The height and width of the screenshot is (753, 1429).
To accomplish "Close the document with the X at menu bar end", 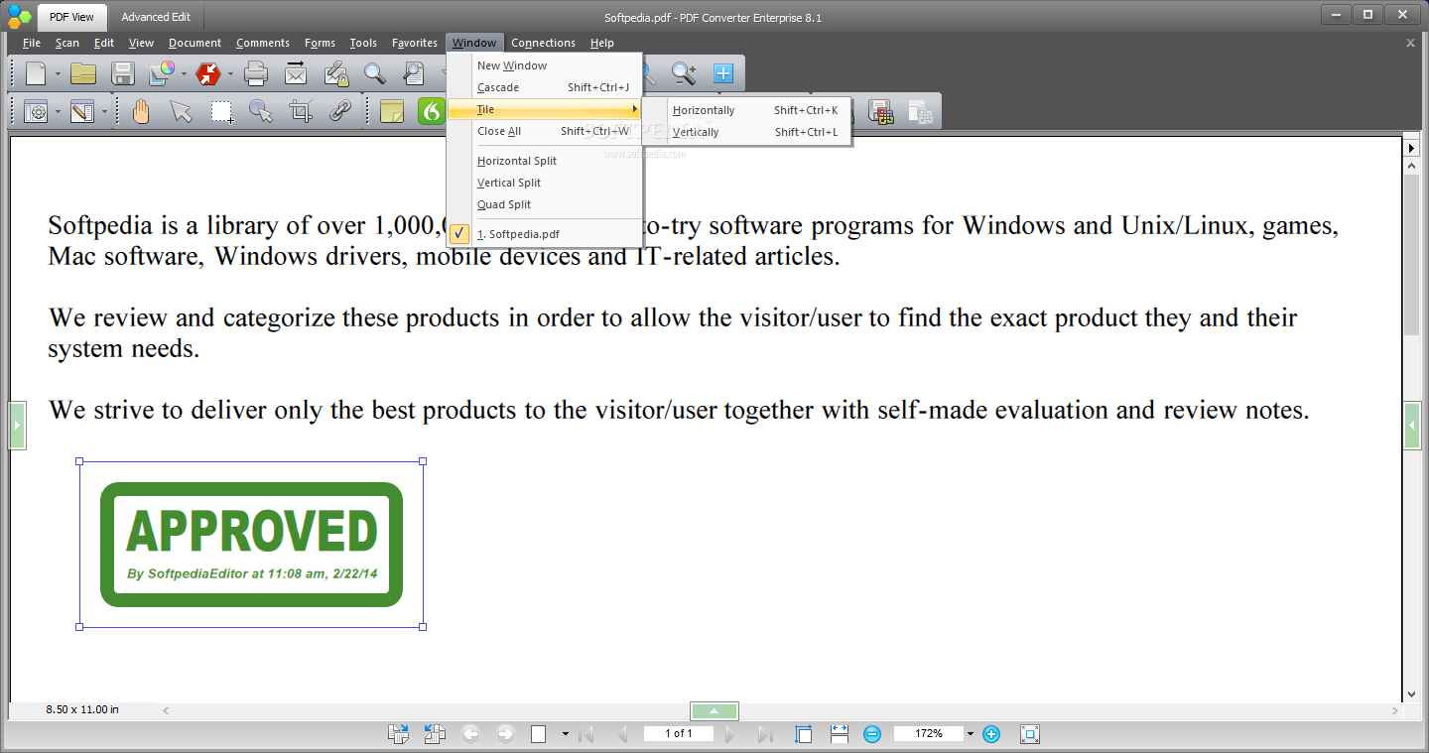I will [1410, 43].
